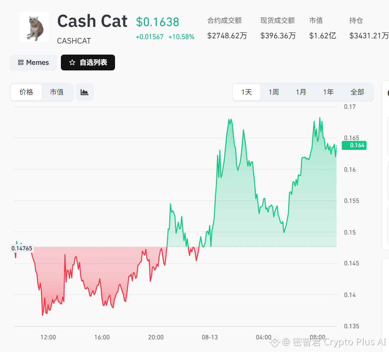Click the green 0.164 price tag on axis
This screenshot has width=389, height=352.
tap(354, 145)
